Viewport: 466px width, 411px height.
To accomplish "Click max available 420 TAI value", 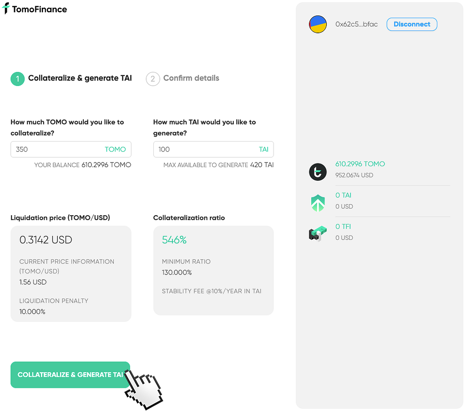I will [262, 165].
